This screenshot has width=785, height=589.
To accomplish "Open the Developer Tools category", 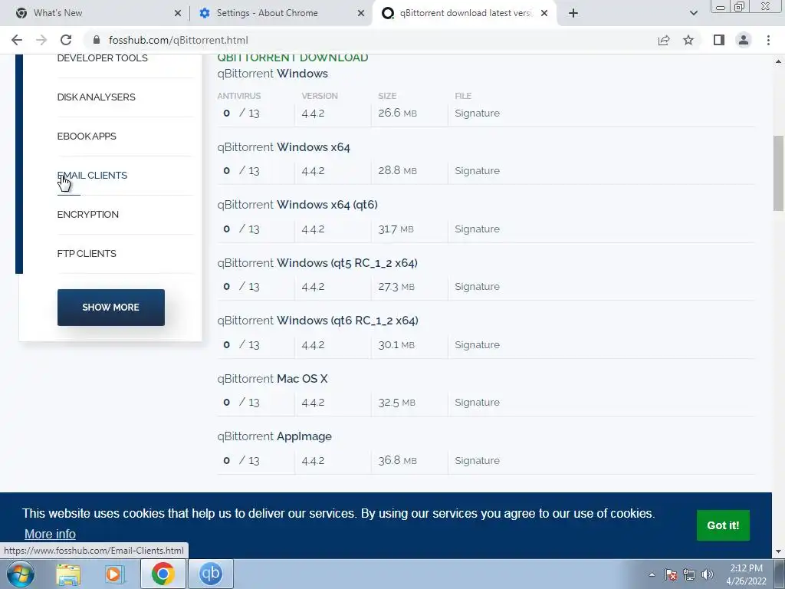I will (x=102, y=58).
